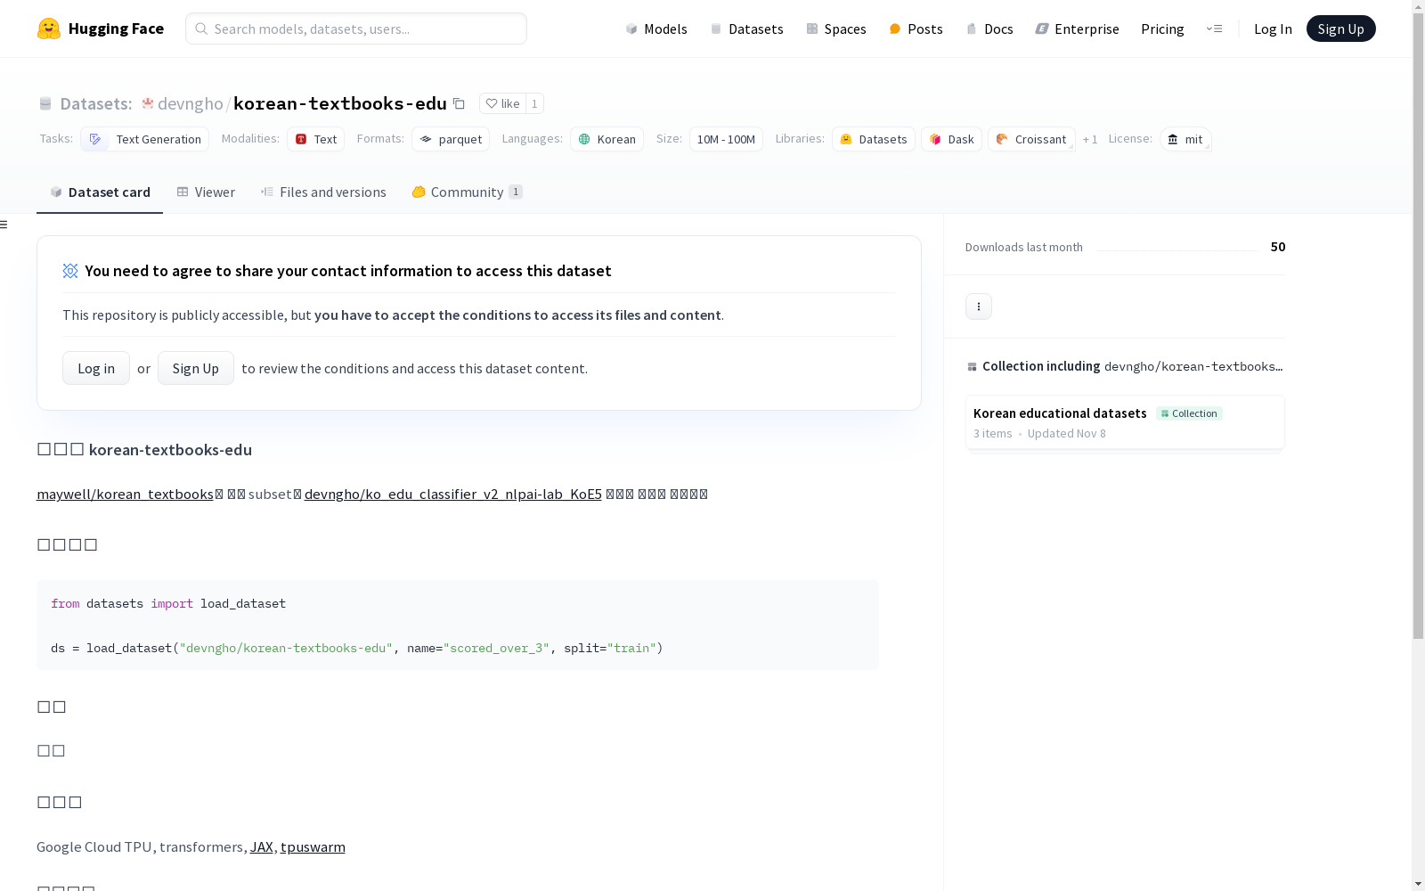Image resolution: width=1425 pixels, height=891 pixels.
Task: Click the Datasets stack icon beside the heading
Action: 45,103
